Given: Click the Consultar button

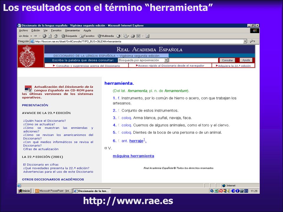Looking at the screenshot, I should point(227,60).
